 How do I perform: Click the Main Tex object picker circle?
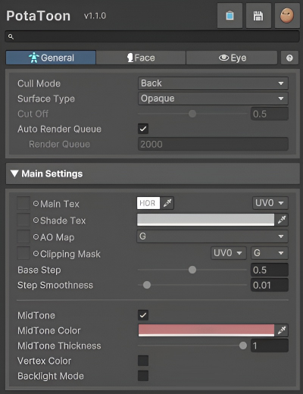(36, 204)
